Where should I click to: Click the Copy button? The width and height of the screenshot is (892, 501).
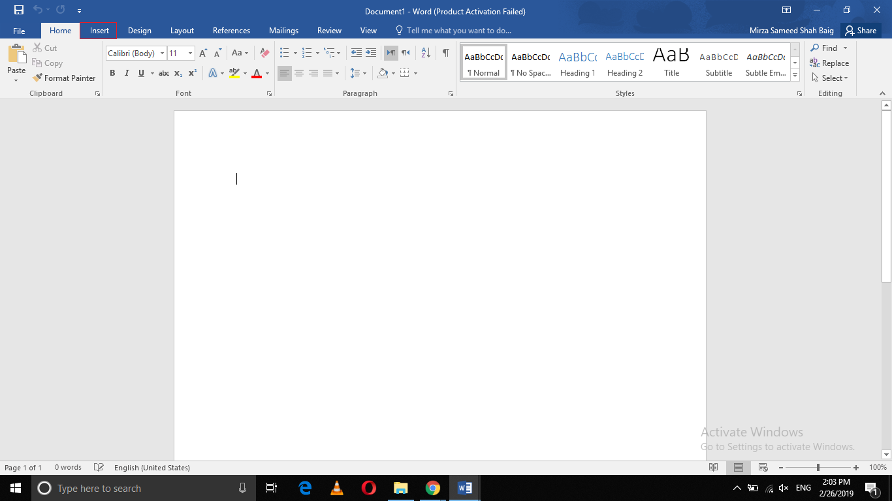click(47, 63)
